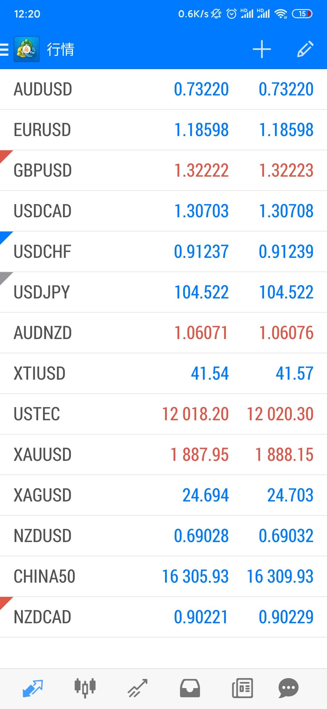Open the candlestick Chart tab
Viewport: 327px width, 709px height.
click(x=85, y=688)
